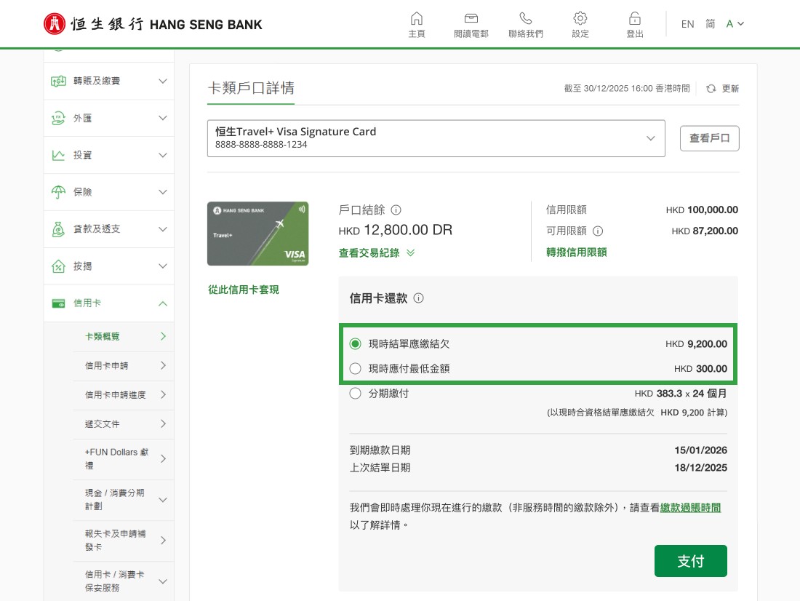Open the settings gear icon
The image size is (800, 601).
(x=580, y=19)
